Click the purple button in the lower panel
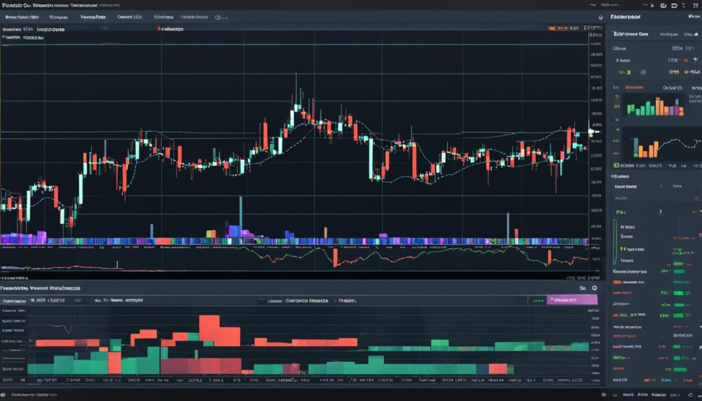Image resolution: width=702 pixels, height=401 pixels. (x=572, y=300)
